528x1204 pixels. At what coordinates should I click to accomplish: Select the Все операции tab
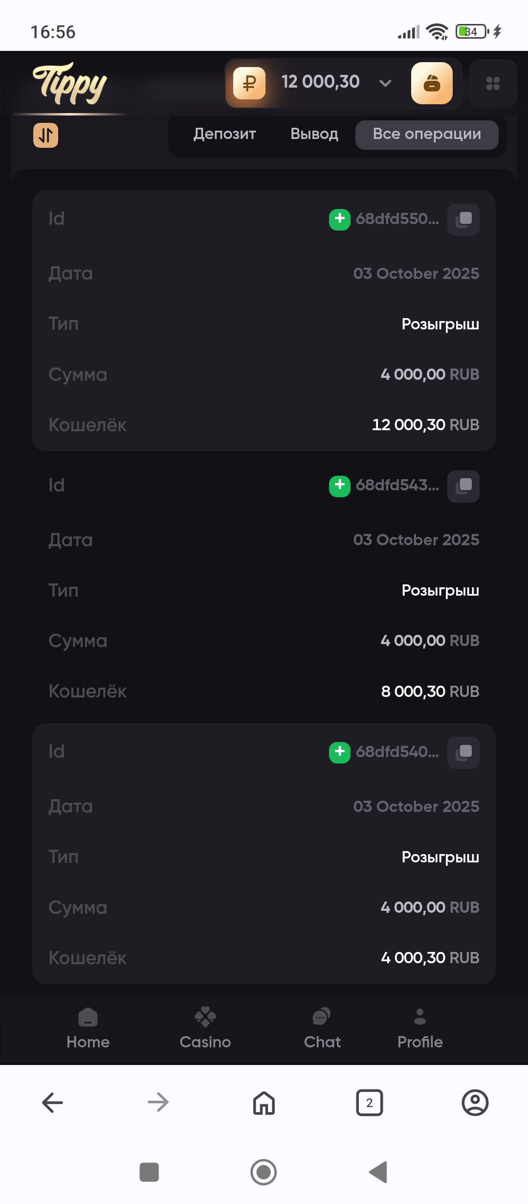(x=427, y=134)
